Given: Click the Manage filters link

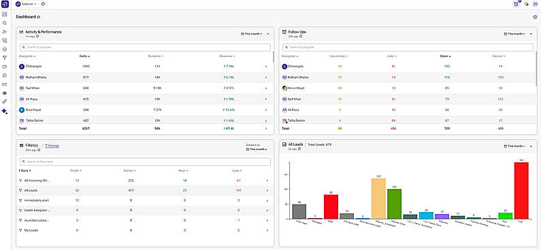Looking at the screenshot, I should pyautogui.click(x=52, y=145).
